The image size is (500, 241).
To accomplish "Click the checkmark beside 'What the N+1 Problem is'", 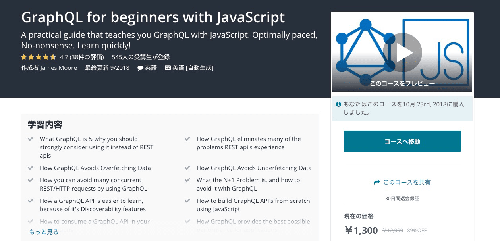I will [187, 180].
